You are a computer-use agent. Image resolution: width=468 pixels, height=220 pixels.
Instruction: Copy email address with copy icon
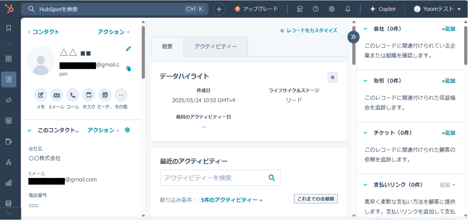(x=129, y=69)
